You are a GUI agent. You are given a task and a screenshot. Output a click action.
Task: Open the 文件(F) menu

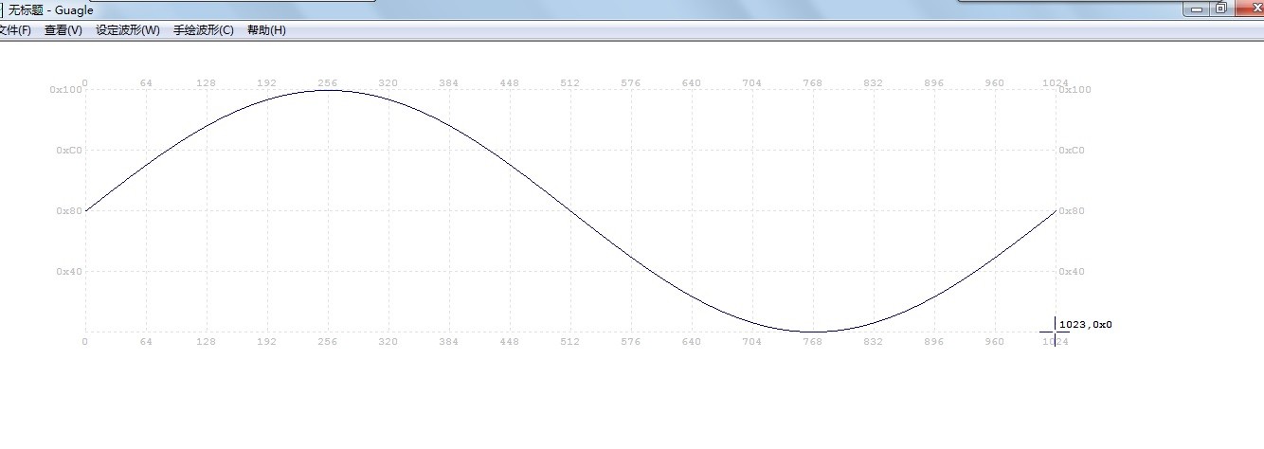14,30
